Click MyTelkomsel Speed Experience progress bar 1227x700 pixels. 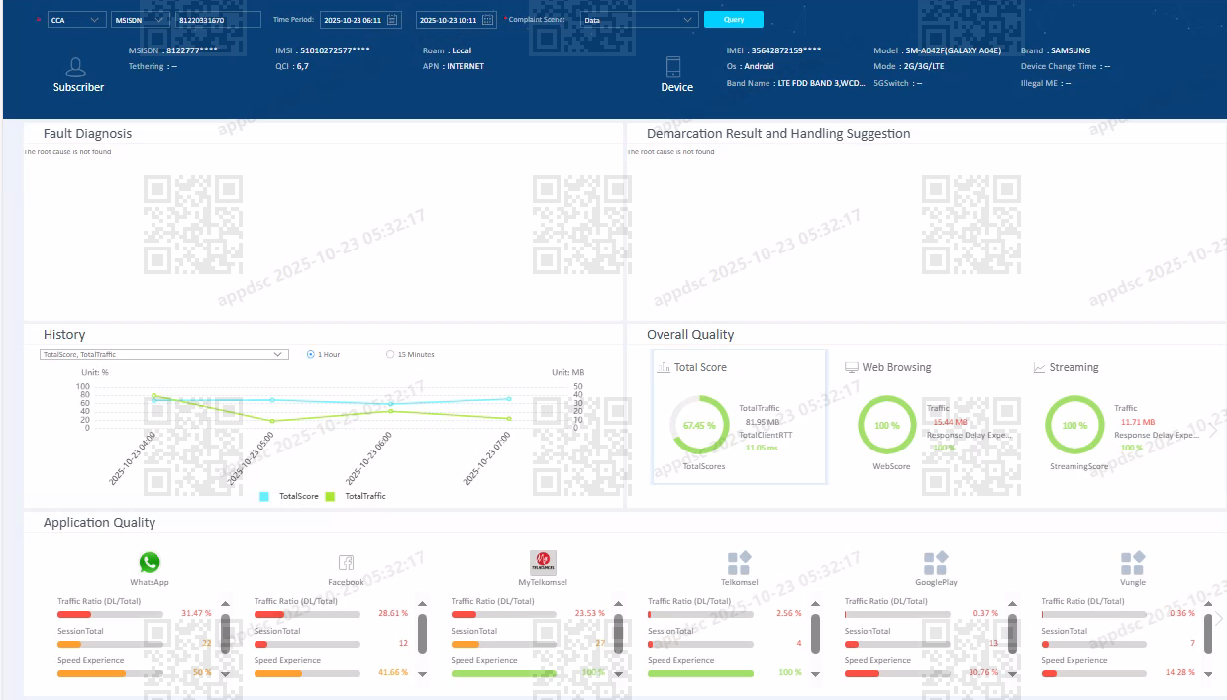pos(504,673)
